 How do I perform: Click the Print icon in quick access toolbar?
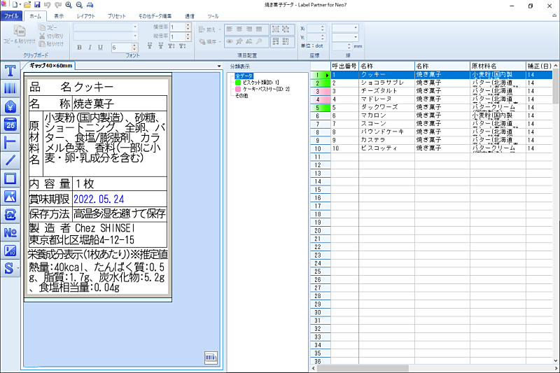(90, 5)
